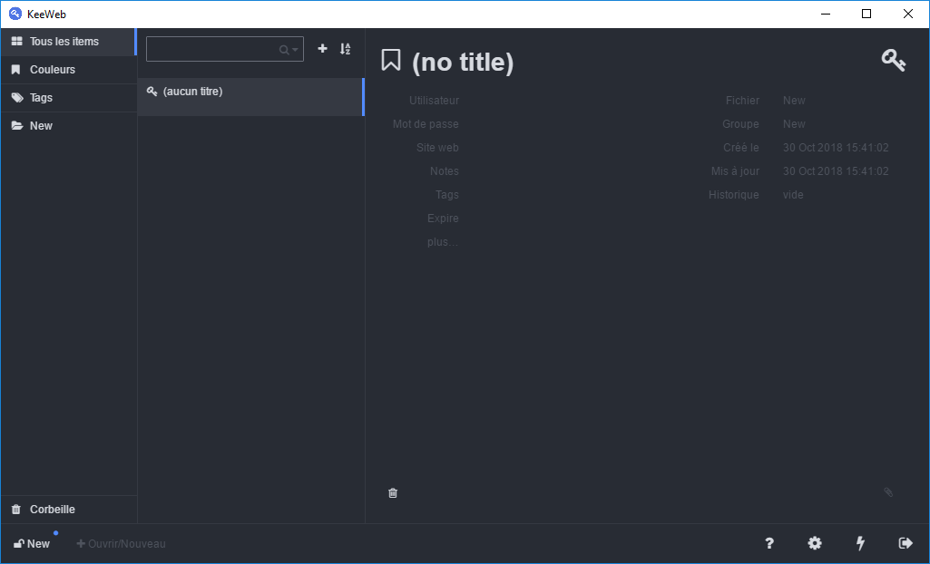
Task: Select Tags in the sidebar
Action: pyautogui.click(x=41, y=98)
